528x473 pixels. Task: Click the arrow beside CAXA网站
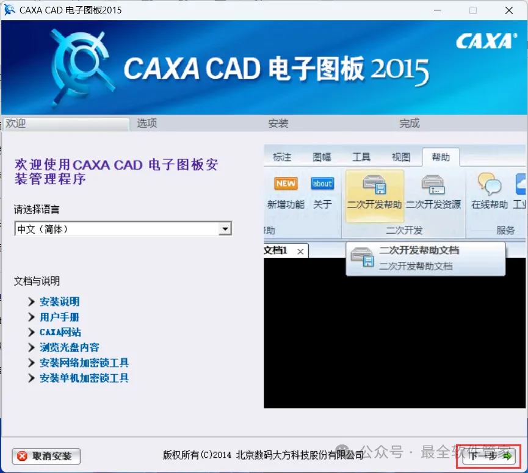tap(31, 332)
